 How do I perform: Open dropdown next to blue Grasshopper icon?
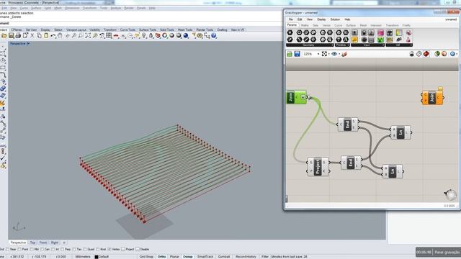[457, 54]
